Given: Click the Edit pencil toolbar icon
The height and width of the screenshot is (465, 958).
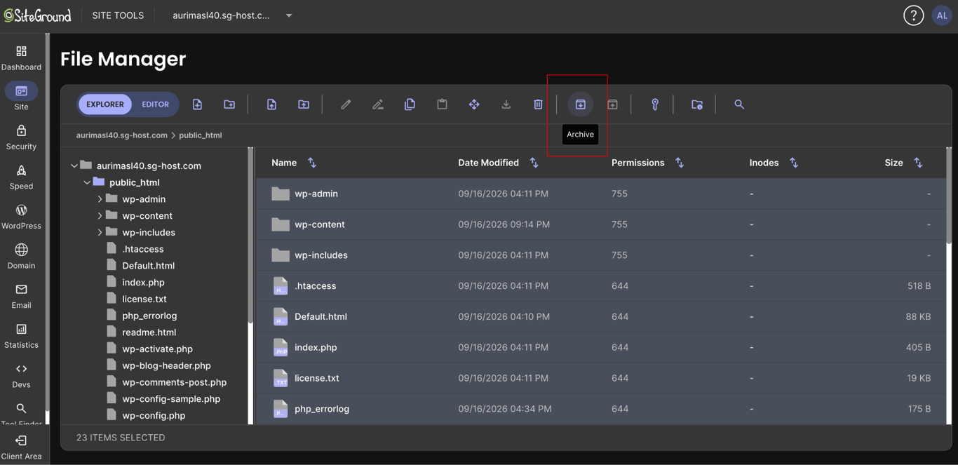Looking at the screenshot, I should pyautogui.click(x=346, y=105).
